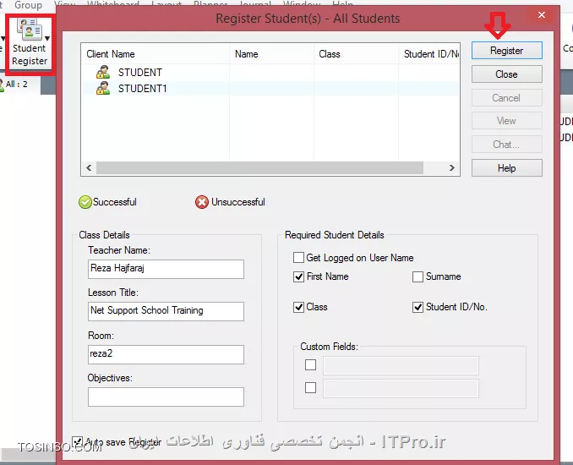Click the Objectives input field
The width and height of the screenshot is (573, 465).
tap(166, 397)
